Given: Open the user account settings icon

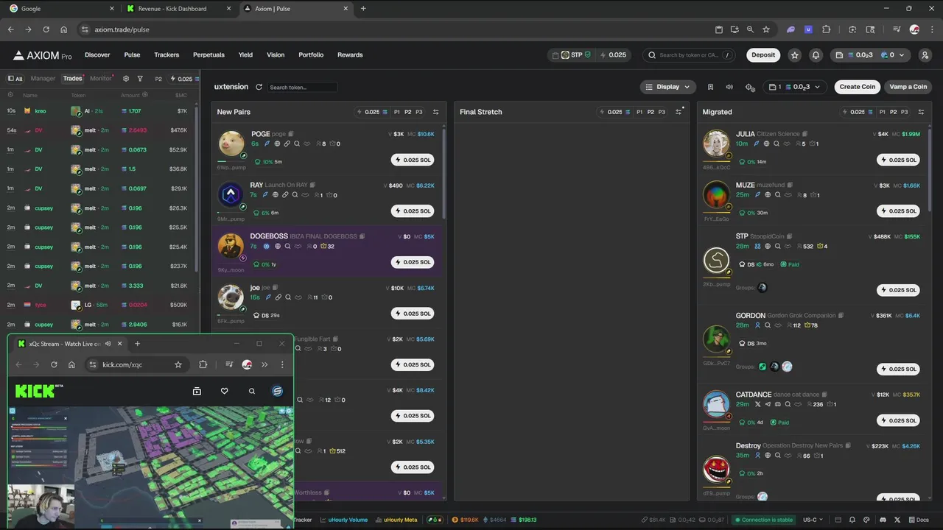Looking at the screenshot, I should pyautogui.click(x=925, y=54).
